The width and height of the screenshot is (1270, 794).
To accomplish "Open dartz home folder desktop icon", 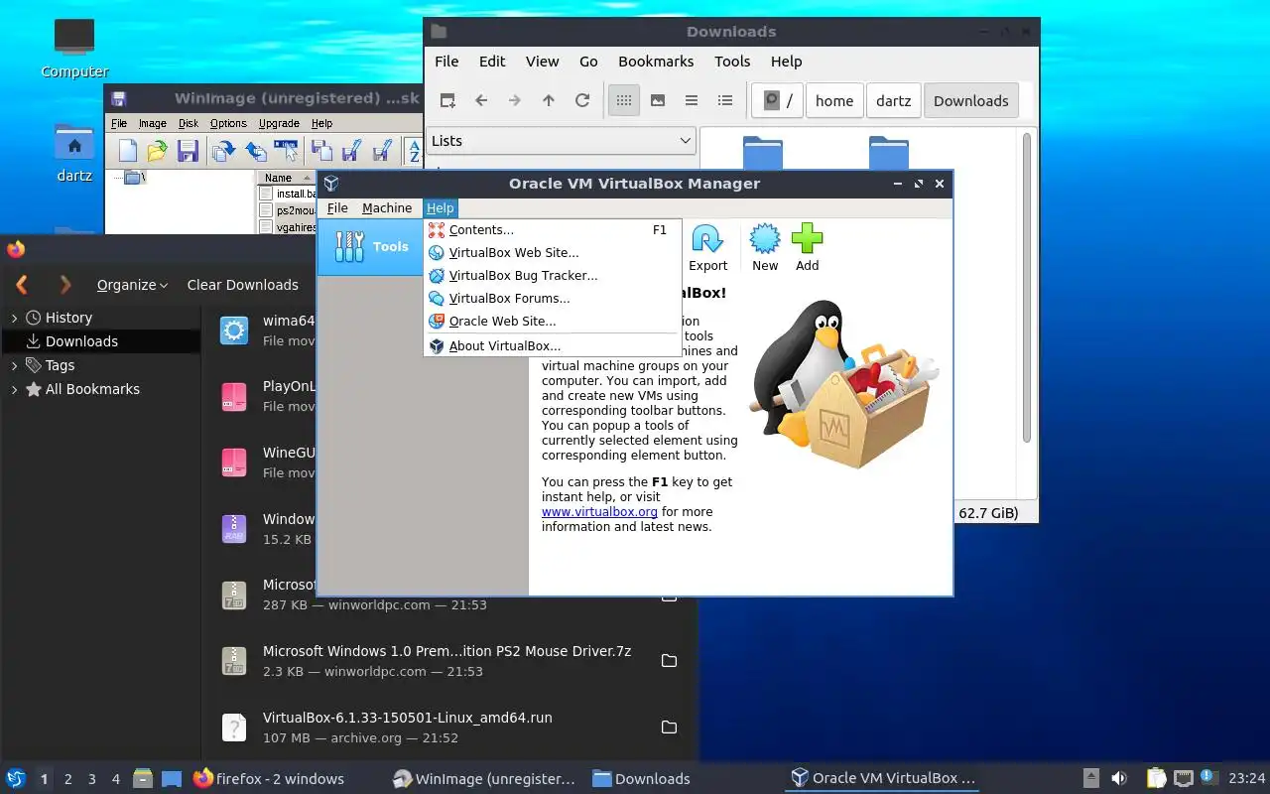I will (74, 153).
